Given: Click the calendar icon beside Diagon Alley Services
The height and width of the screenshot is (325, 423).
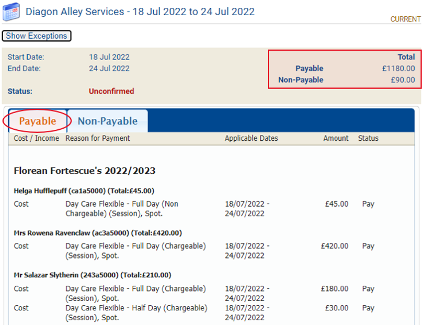Looking at the screenshot, I should [12, 12].
